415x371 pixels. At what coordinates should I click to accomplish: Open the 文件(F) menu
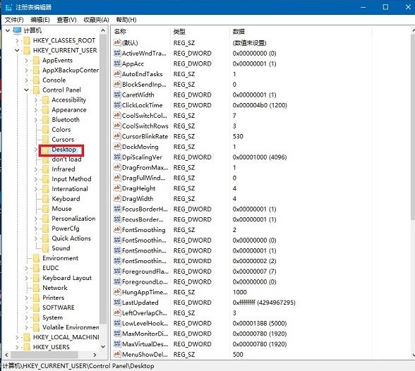[x=14, y=20]
